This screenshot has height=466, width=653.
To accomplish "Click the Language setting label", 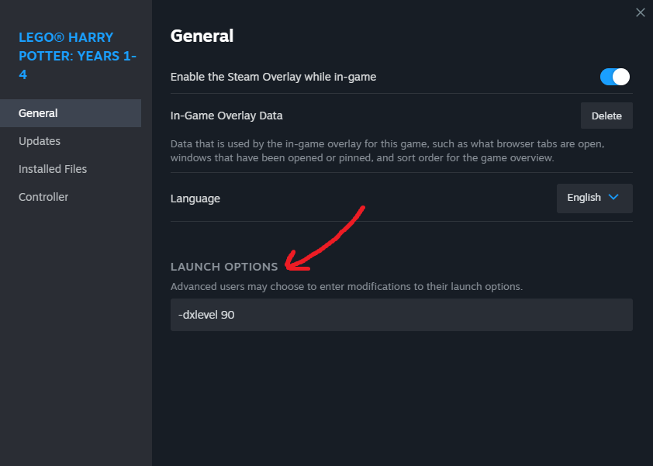I will pos(195,198).
